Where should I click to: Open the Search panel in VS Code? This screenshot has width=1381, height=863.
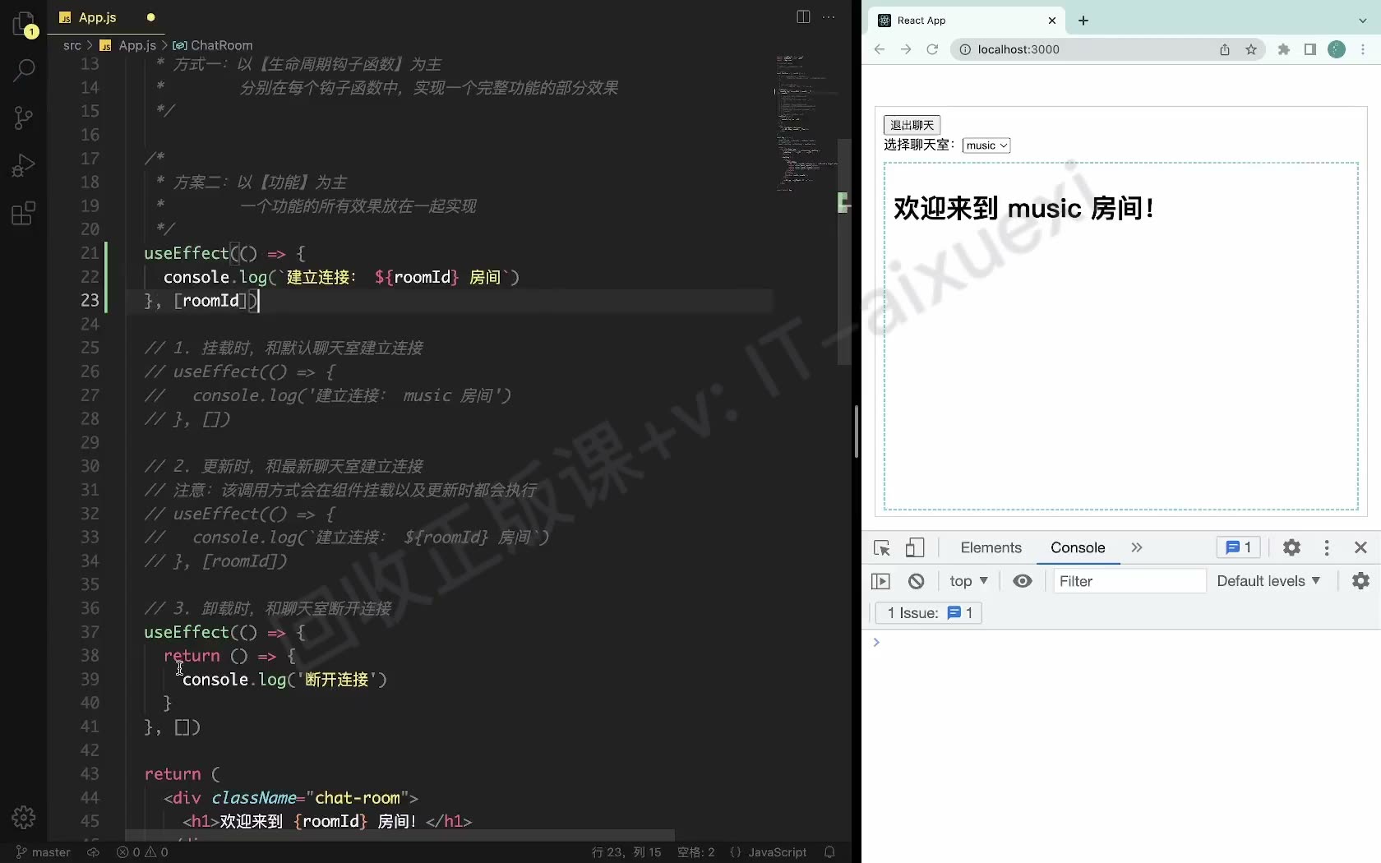pyautogui.click(x=24, y=71)
